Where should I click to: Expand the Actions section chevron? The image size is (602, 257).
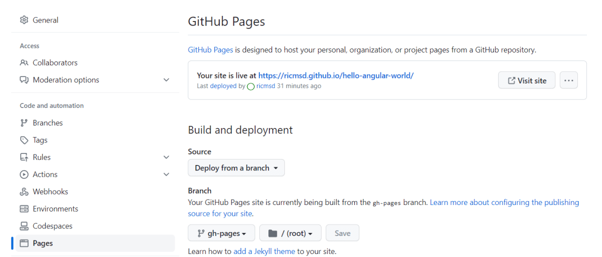pyautogui.click(x=167, y=174)
